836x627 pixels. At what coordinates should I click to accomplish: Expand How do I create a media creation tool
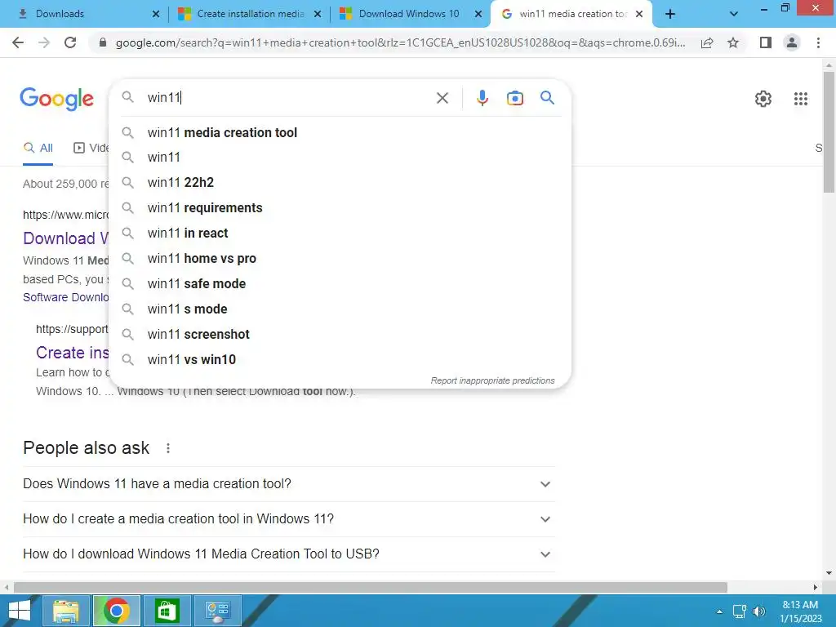coord(288,519)
